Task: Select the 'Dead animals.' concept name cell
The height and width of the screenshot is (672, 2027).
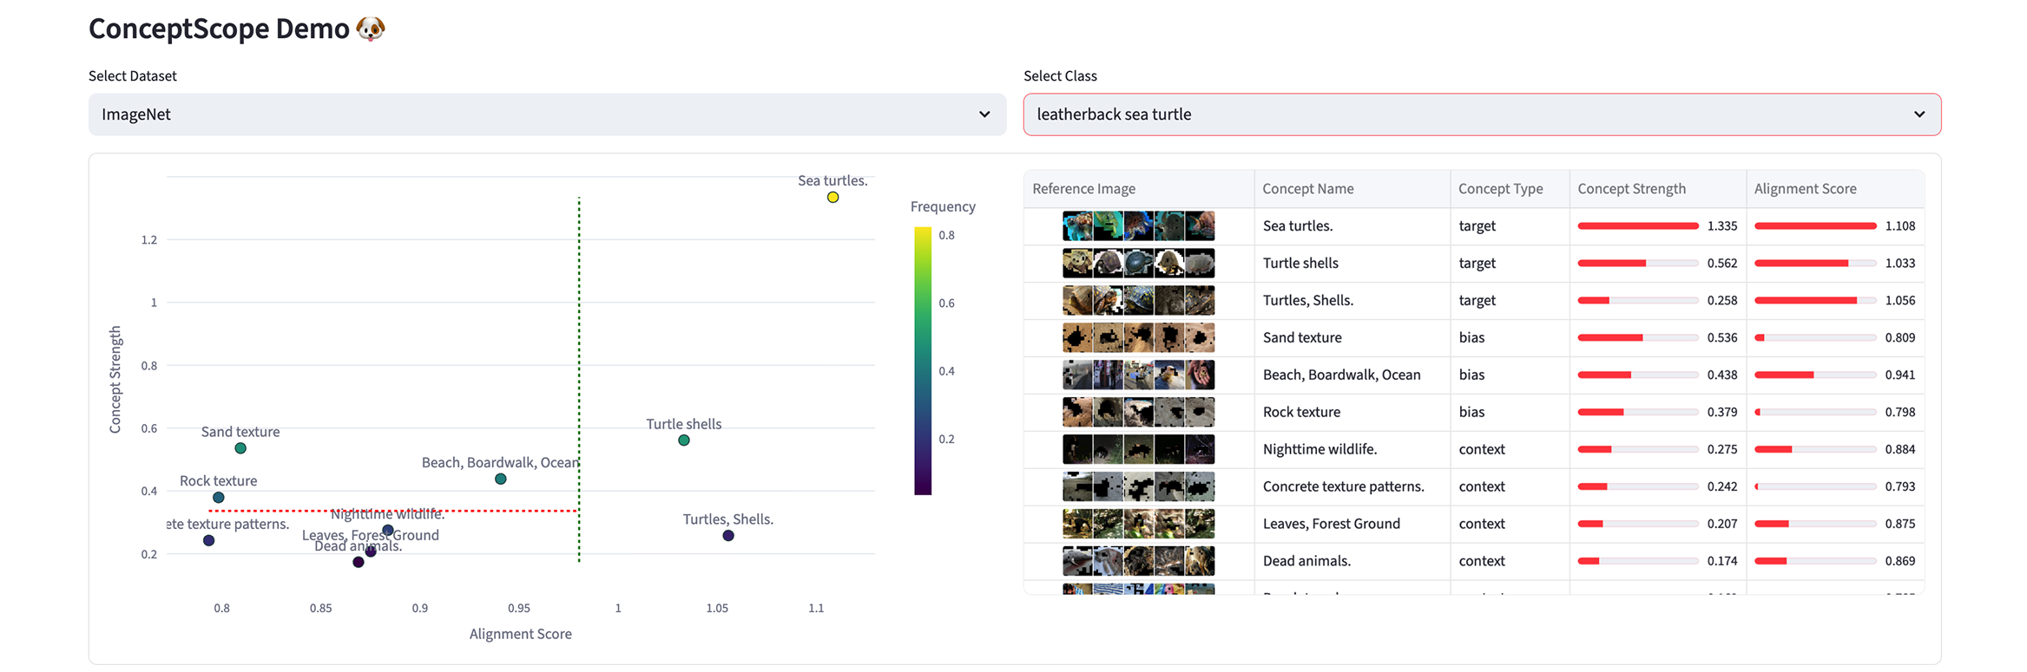Action: coord(1352,562)
